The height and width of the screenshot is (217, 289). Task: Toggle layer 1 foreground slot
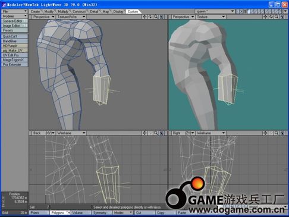tap(249, 11)
